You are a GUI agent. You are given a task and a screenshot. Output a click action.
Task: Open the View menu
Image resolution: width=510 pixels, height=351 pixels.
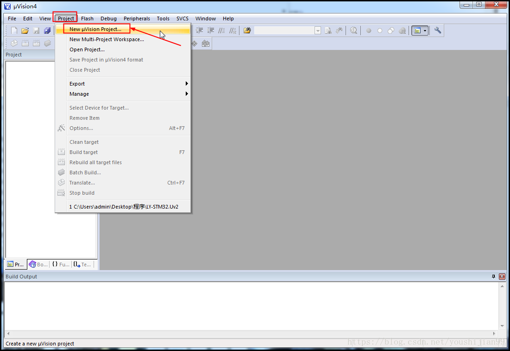45,18
